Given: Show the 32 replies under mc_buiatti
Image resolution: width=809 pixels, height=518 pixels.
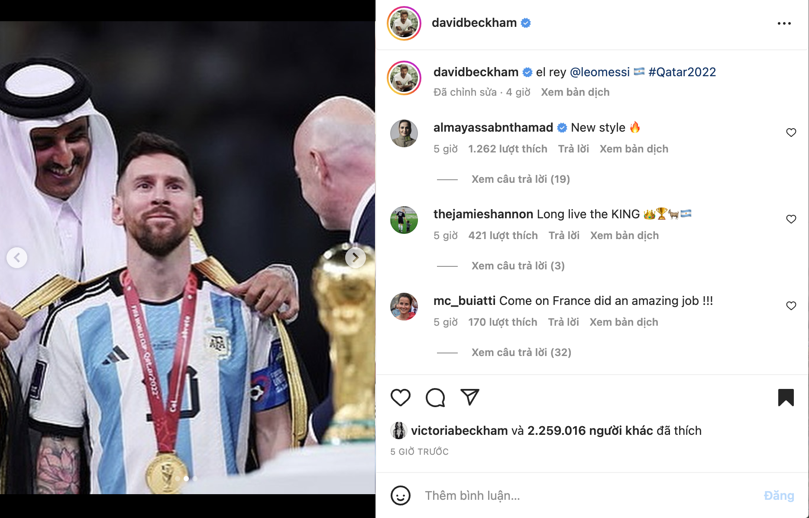Looking at the screenshot, I should click(x=521, y=352).
